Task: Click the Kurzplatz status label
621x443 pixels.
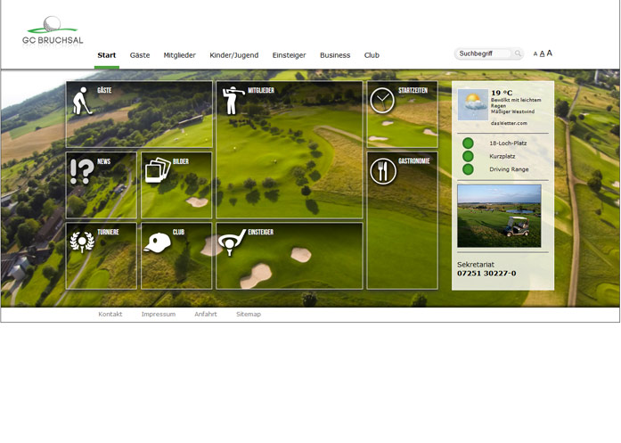Action: pos(503,156)
